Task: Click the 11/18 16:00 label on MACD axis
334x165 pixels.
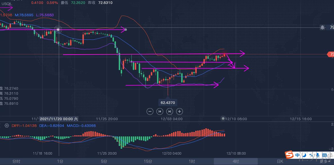Action: click(42, 153)
